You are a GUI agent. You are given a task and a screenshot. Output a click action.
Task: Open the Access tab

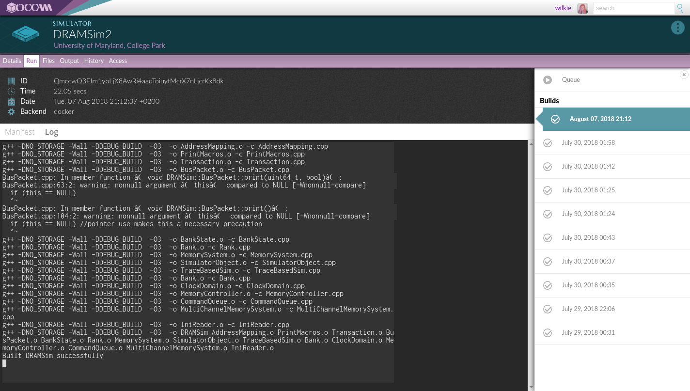118,61
